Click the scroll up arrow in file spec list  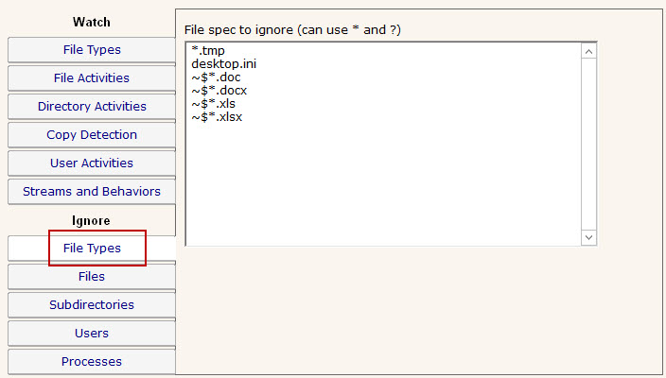[588, 51]
